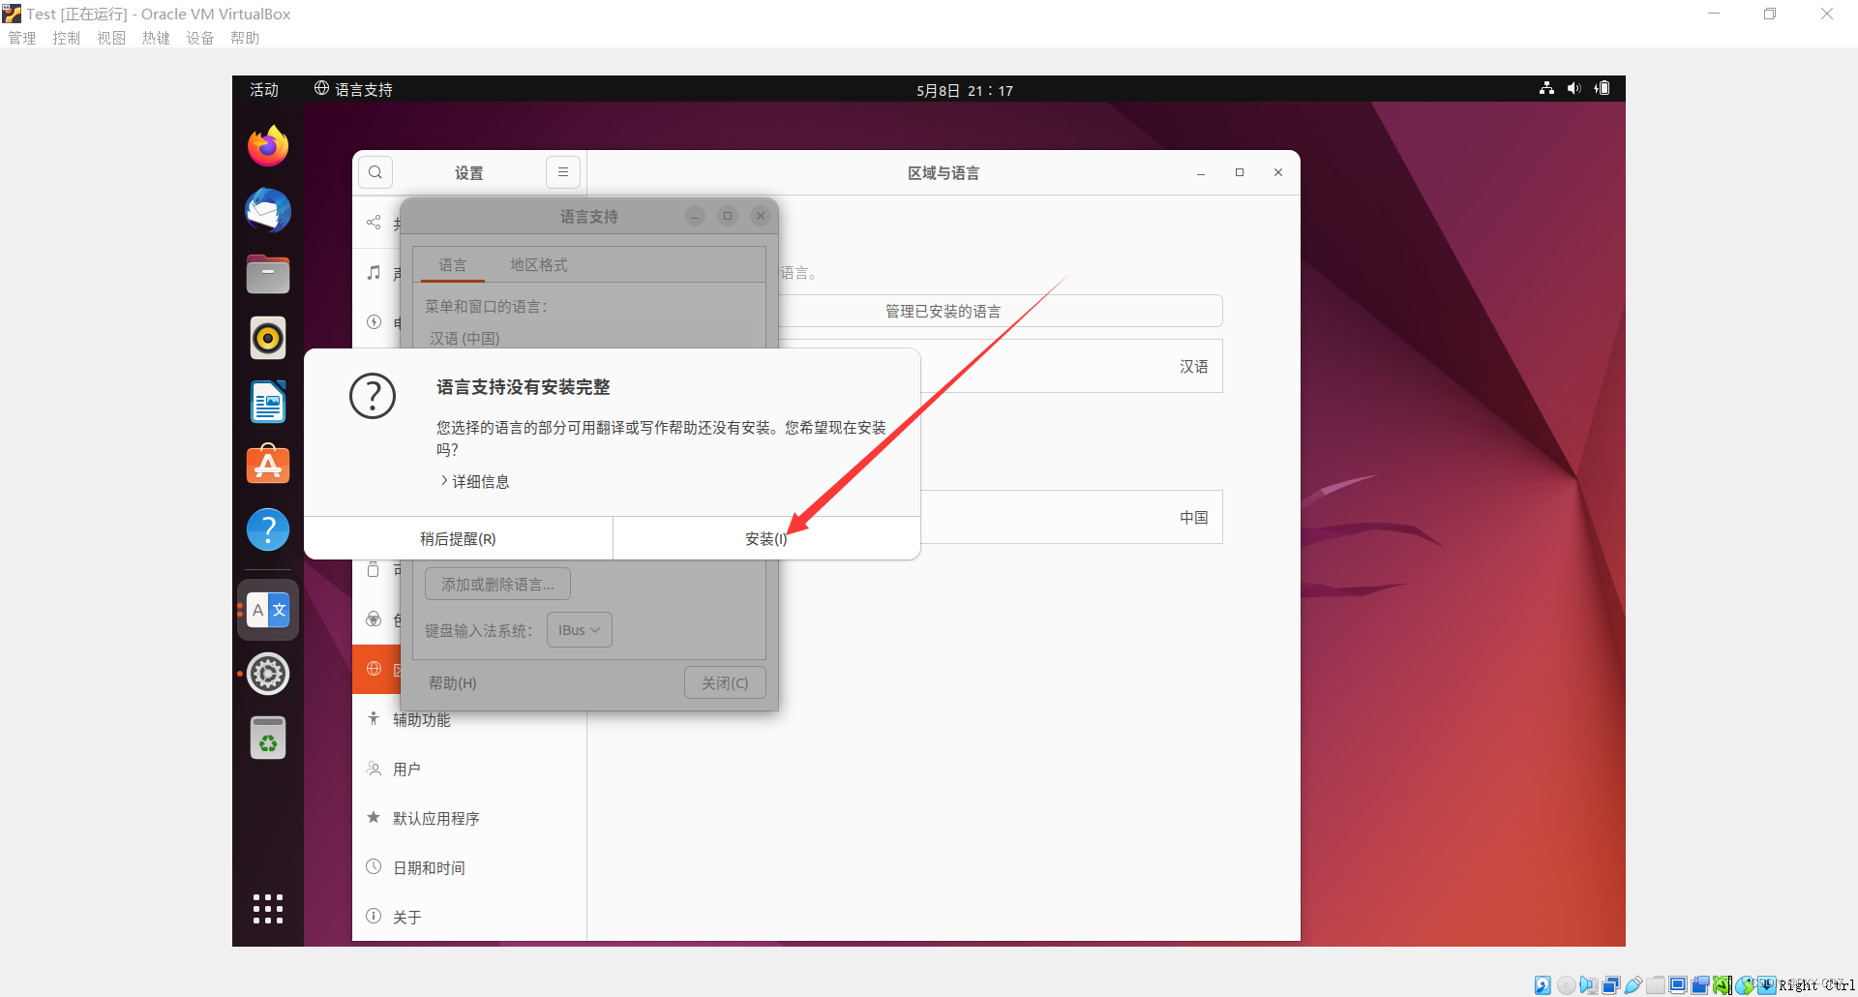Open the IBus keyboard input method dropdown
This screenshot has width=1858, height=997.
(x=580, y=630)
